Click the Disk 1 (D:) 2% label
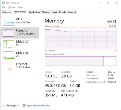 click(x=23, y=54)
